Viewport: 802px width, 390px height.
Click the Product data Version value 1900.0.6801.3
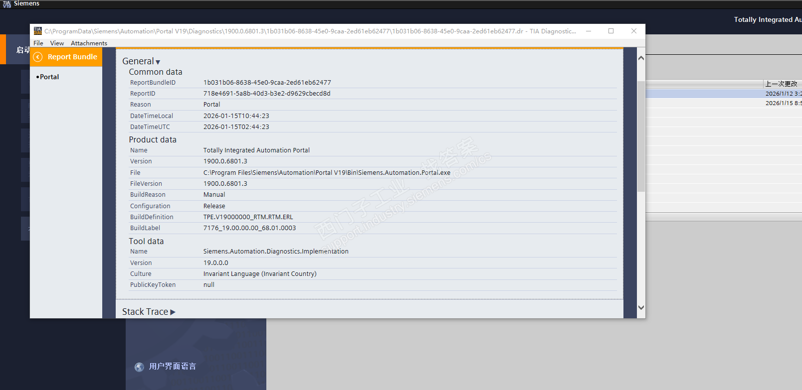pos(225,161)
